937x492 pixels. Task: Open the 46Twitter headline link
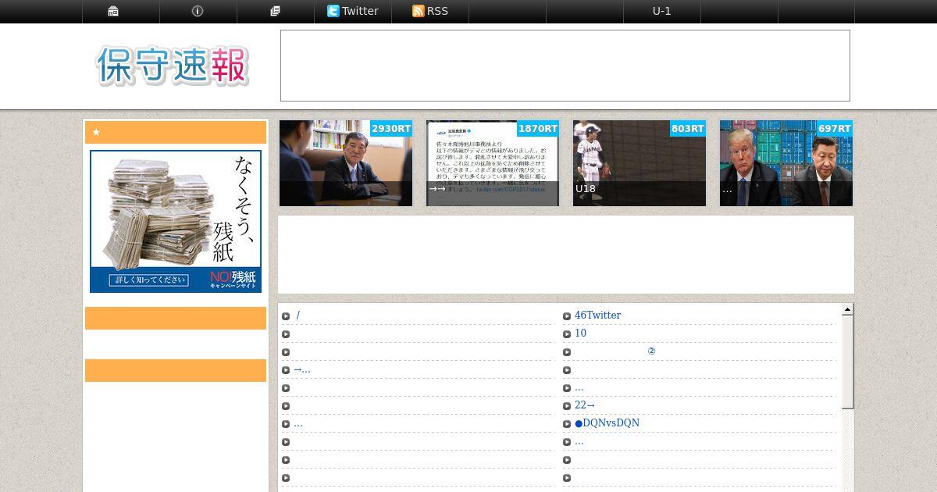597,316
